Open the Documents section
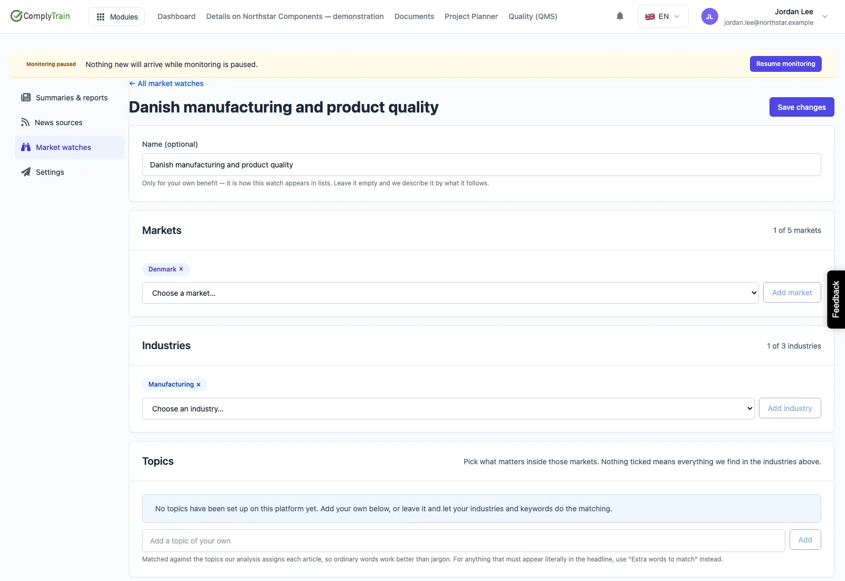The width and height of the screenshot is (845, 581). [x=414, y=16]
